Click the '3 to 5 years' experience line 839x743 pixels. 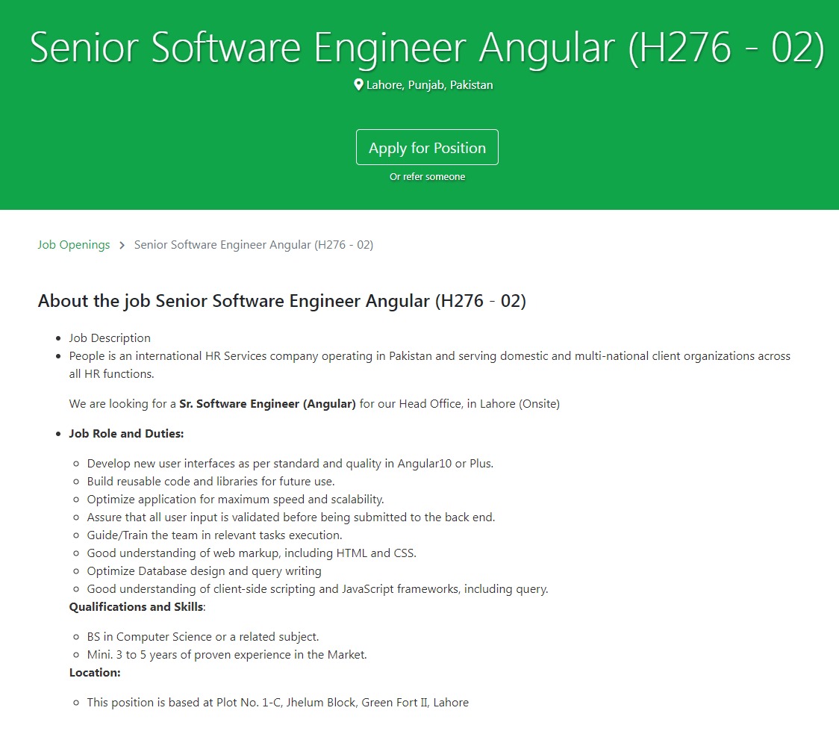click(x=227, y=655)
